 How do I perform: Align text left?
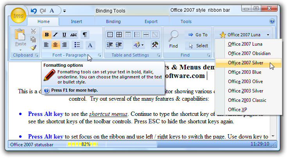click(47, 45)
